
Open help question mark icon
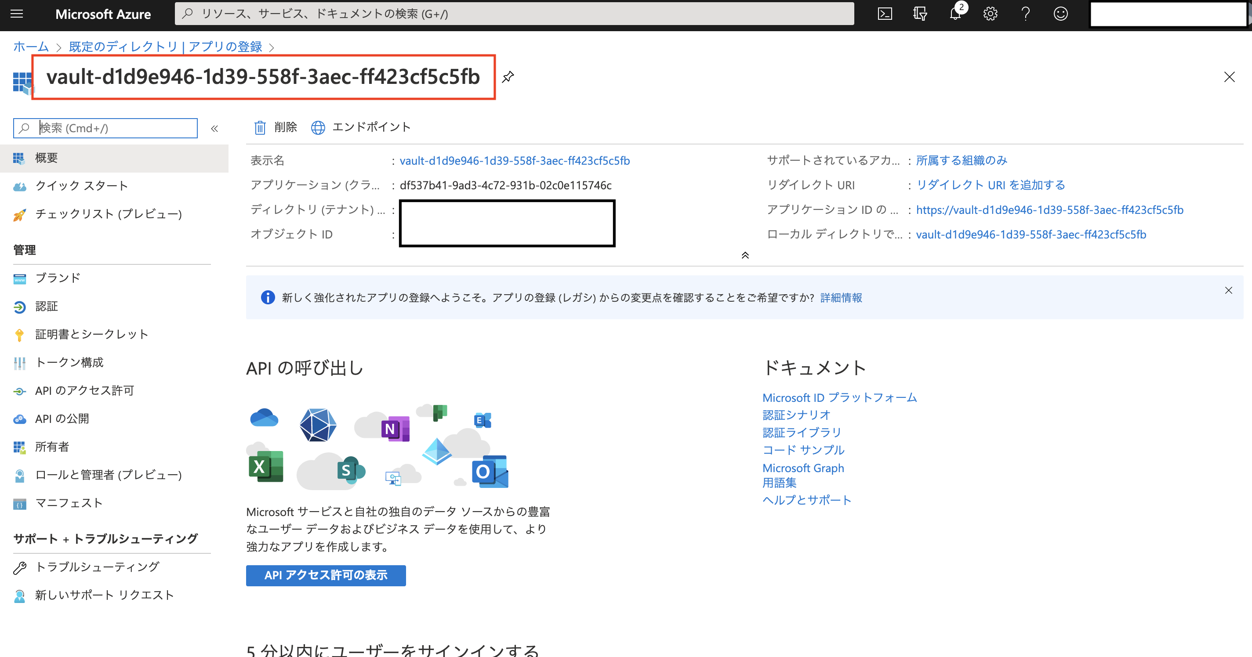[x=1026, y=14]
